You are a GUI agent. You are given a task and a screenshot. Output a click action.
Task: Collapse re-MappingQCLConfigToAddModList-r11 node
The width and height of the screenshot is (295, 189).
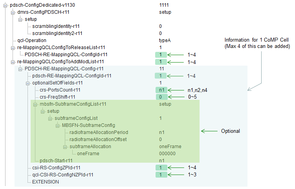[13, 62]
